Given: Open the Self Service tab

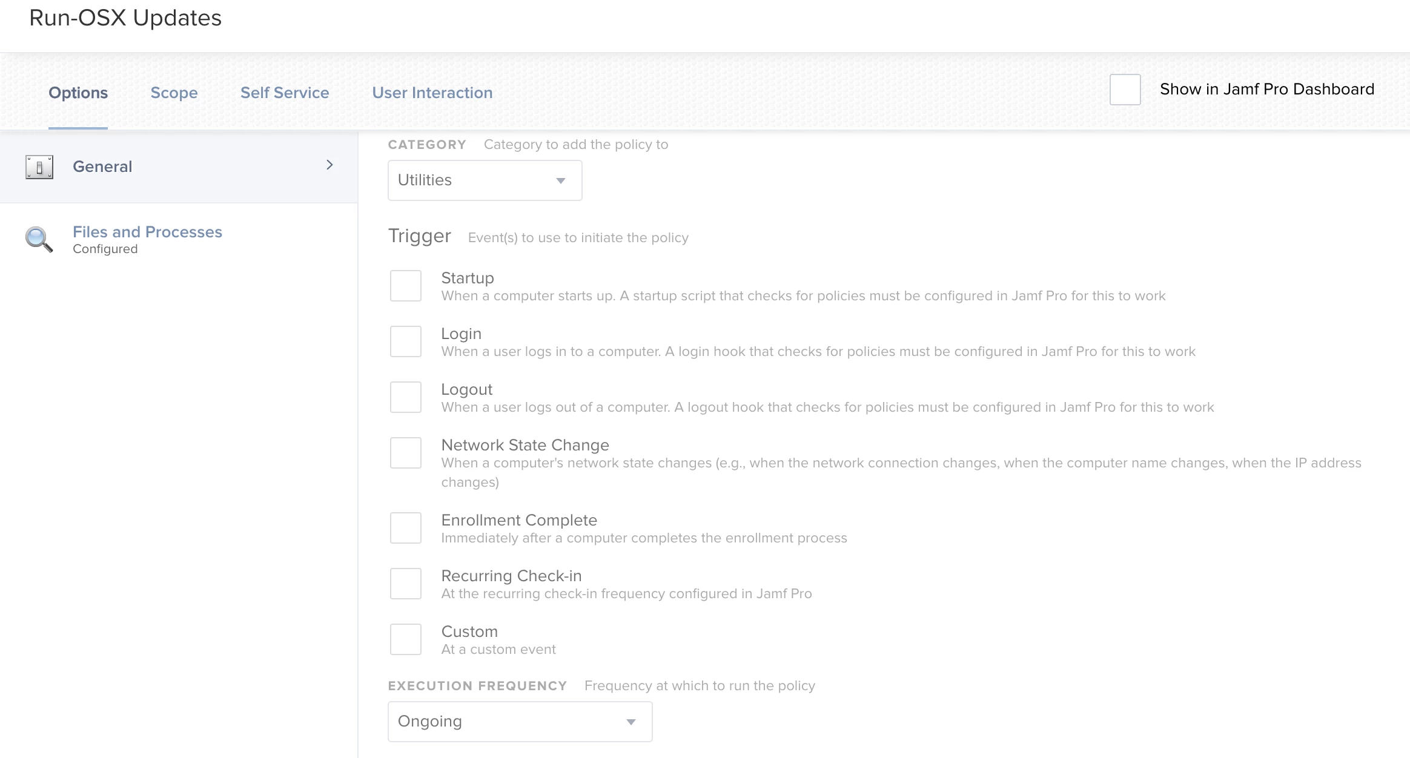Looking at the screenshot, I should tap(285, 93).
